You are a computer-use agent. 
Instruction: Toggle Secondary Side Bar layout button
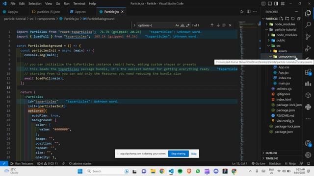pyautogui.click(x=276, y=3)
